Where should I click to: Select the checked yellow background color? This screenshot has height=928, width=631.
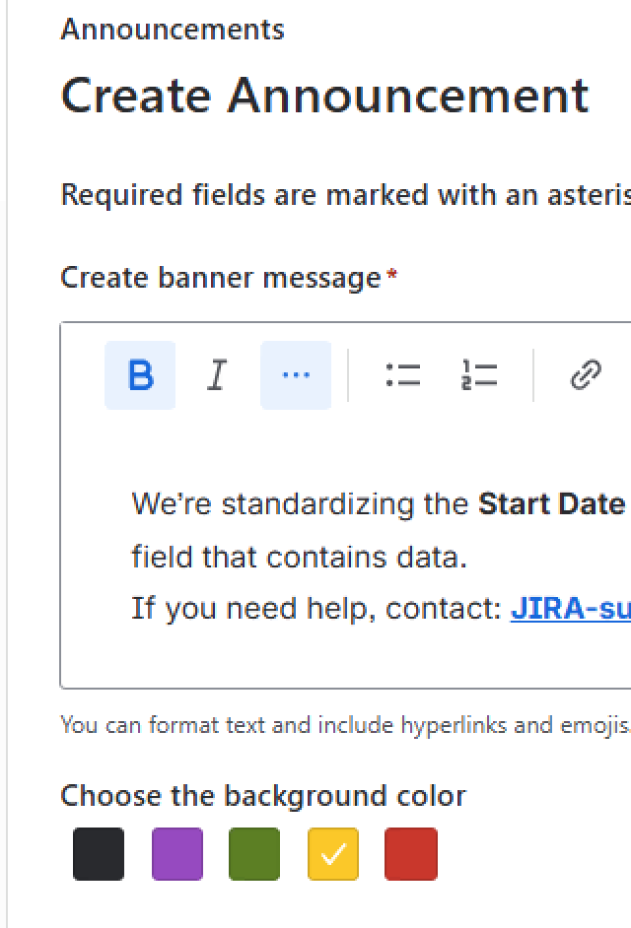pyautogui.click(x=333, y=853)
